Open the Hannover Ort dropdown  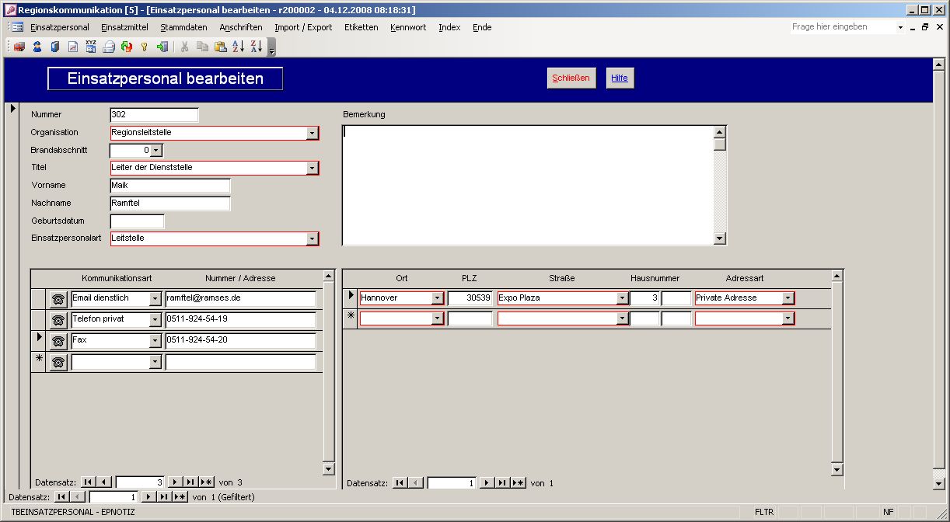[x=437, y=298]
